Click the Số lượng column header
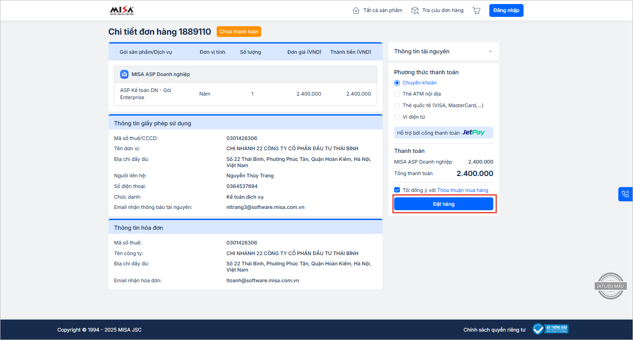 [250, 52]
